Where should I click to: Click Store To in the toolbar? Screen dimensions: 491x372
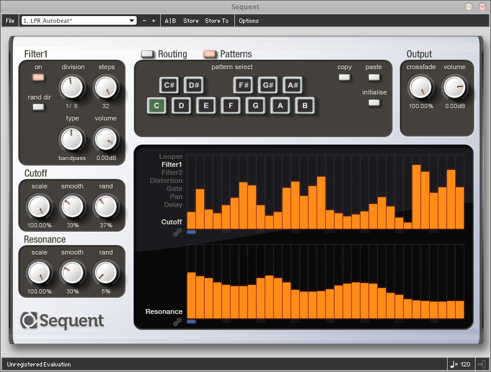pos(216,20)
